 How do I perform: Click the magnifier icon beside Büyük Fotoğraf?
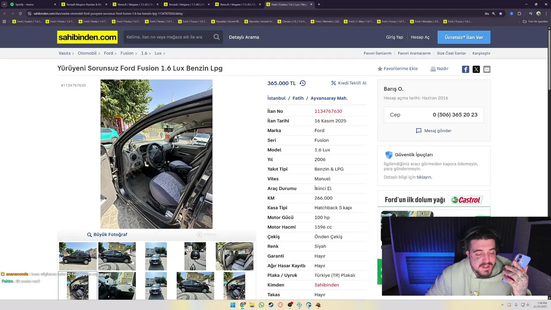[90, 235]
